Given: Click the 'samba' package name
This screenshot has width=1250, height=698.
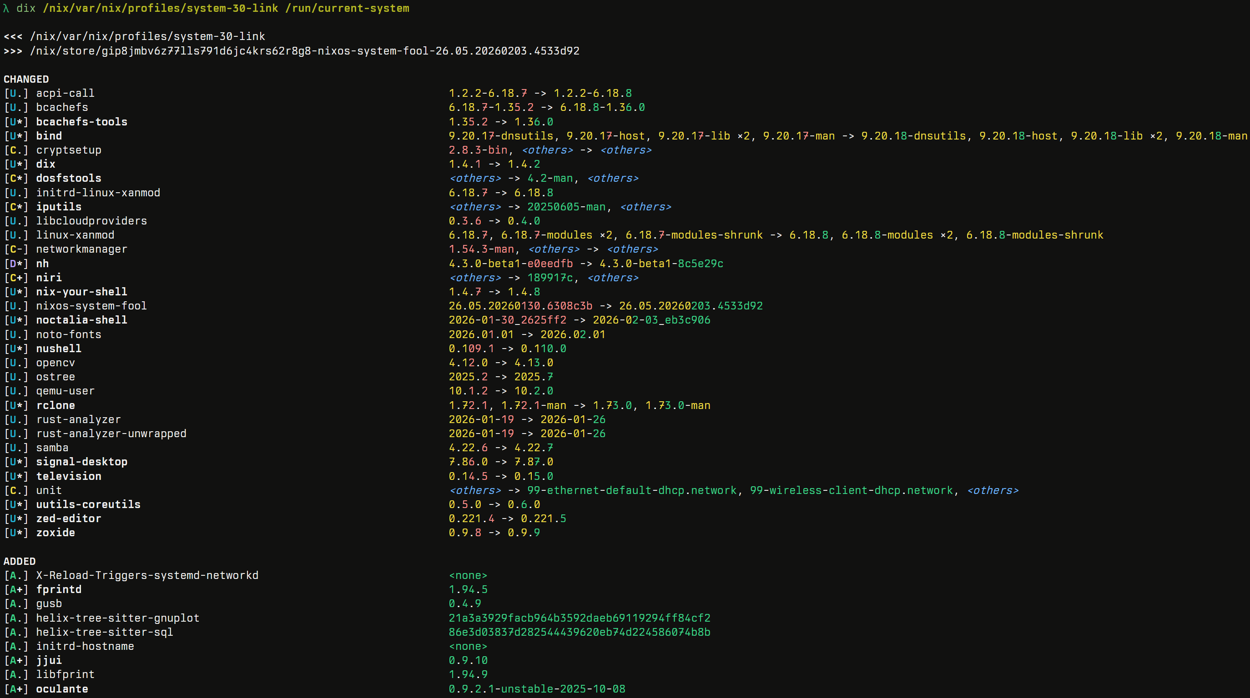Looking at the screenshot, I should (x=52, y=448).
